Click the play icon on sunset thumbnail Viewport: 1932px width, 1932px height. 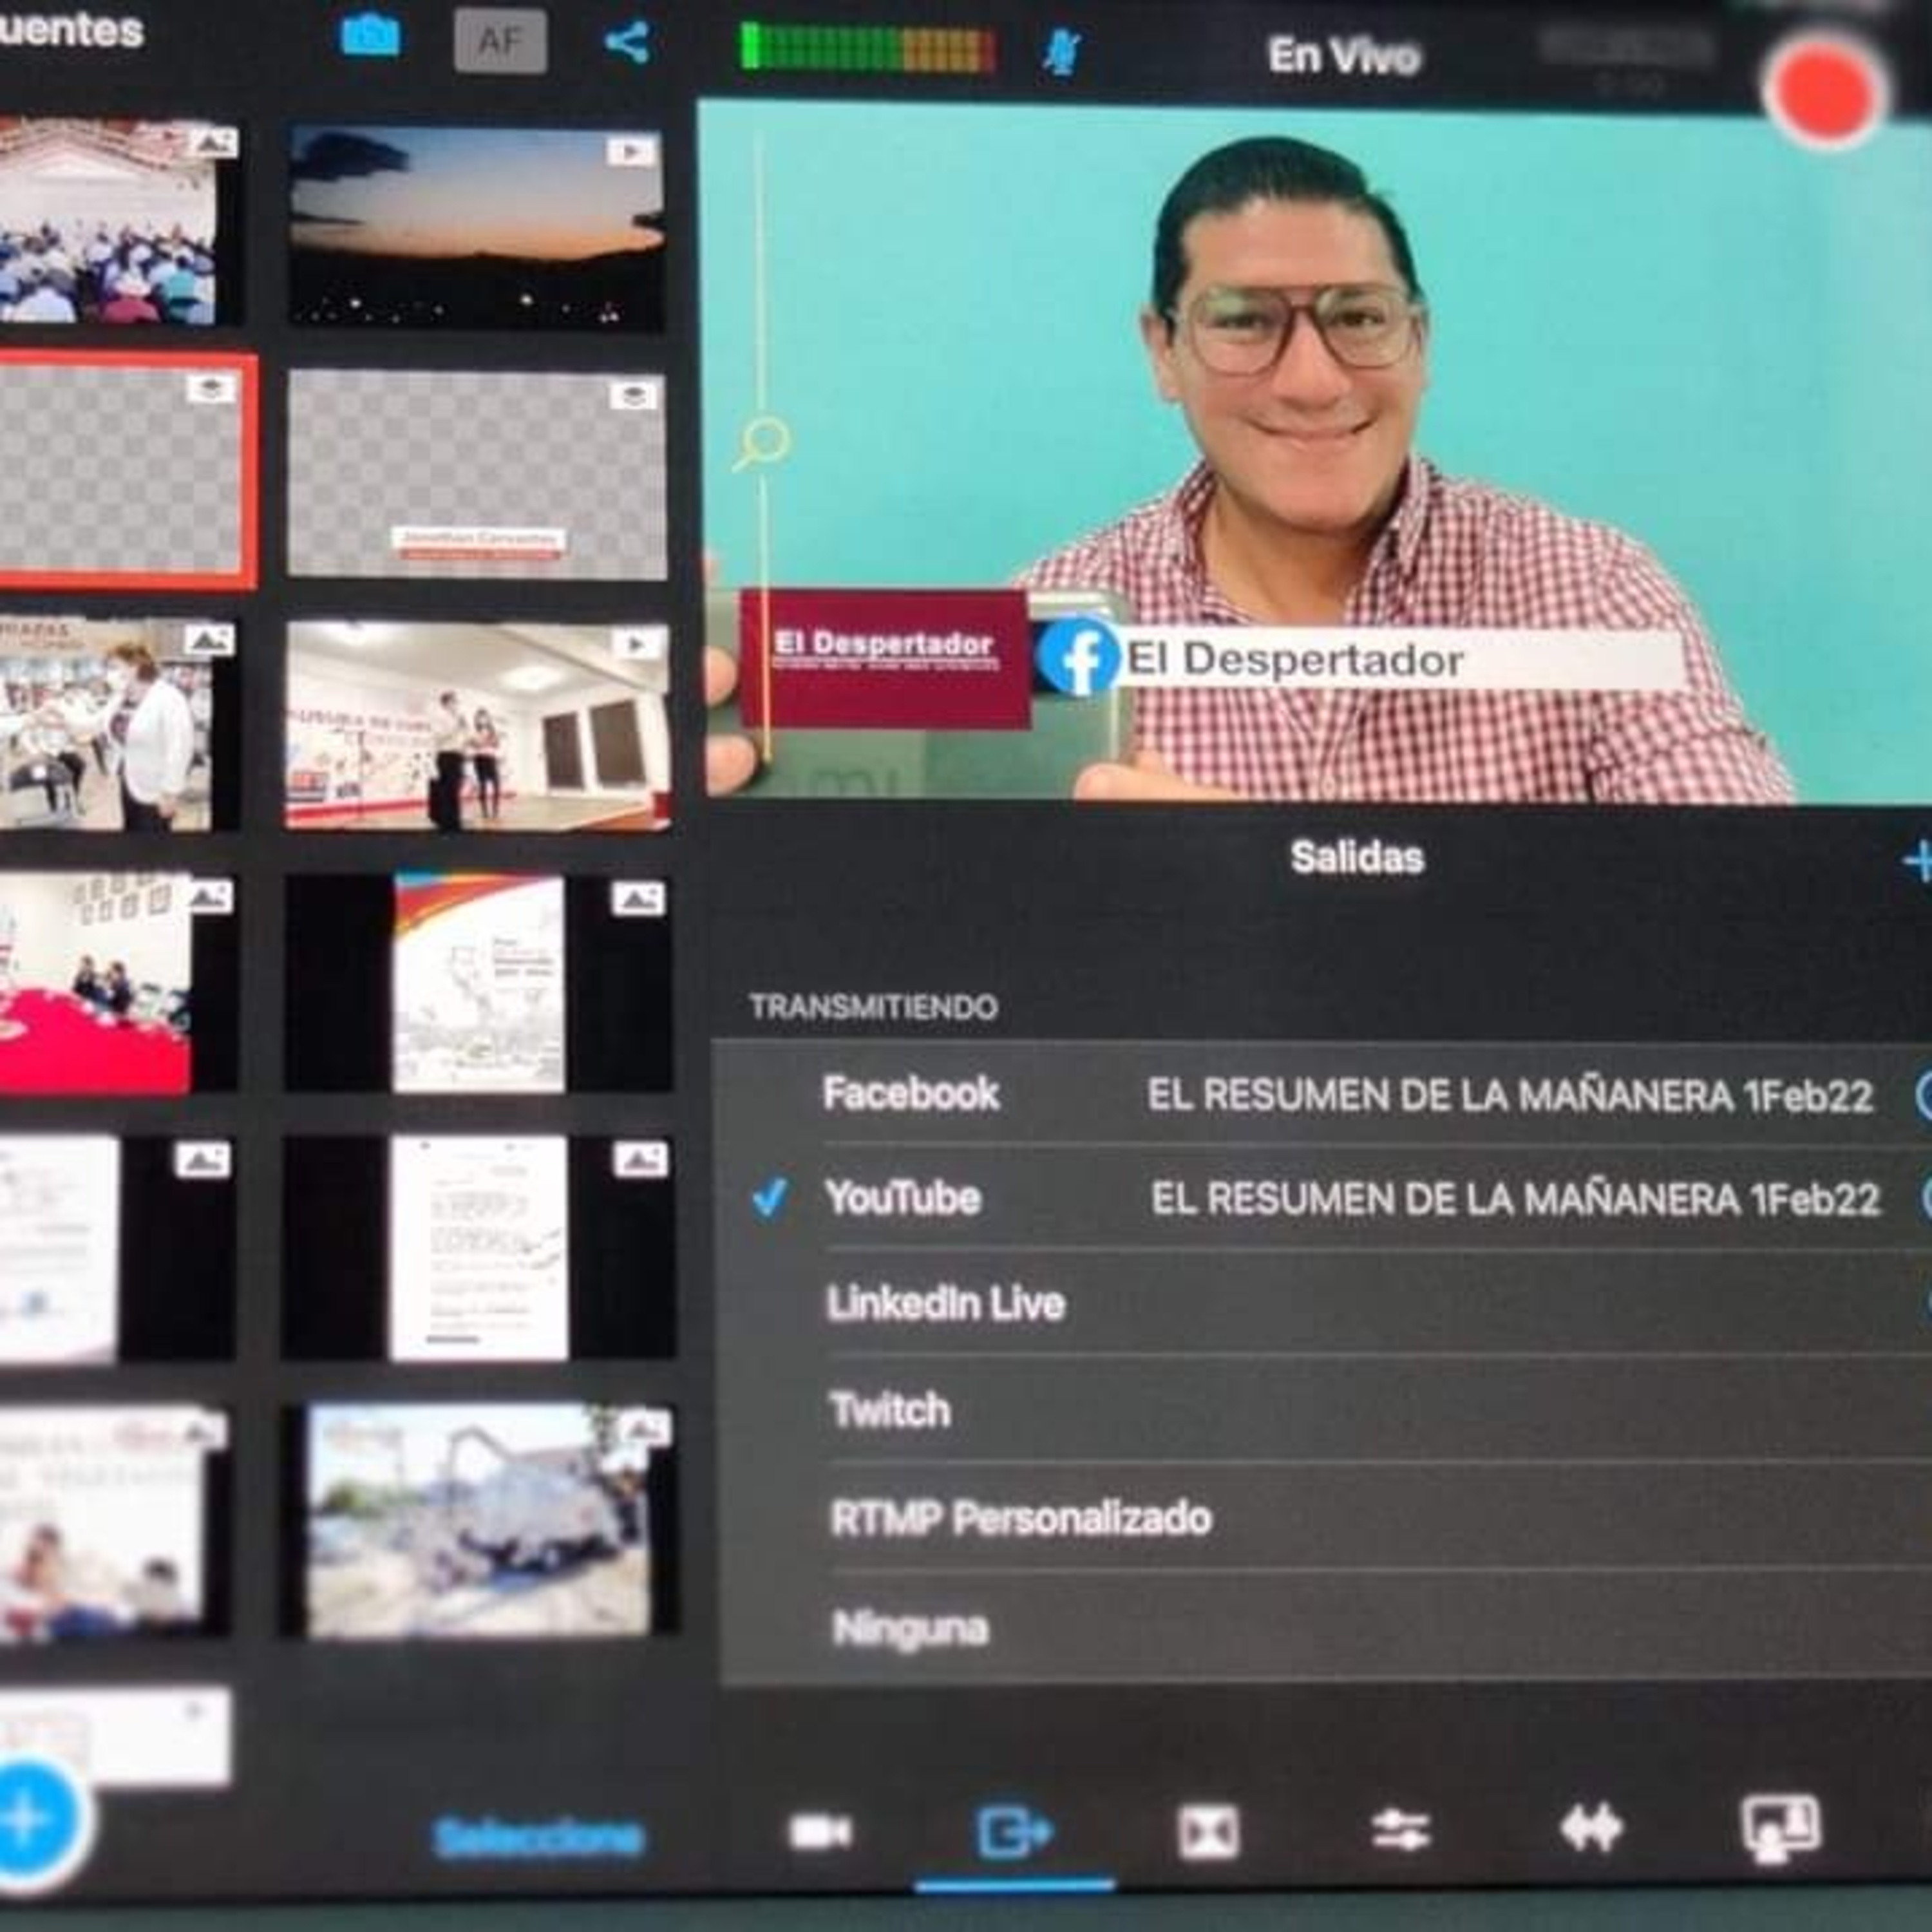click(x=631, y=151)
